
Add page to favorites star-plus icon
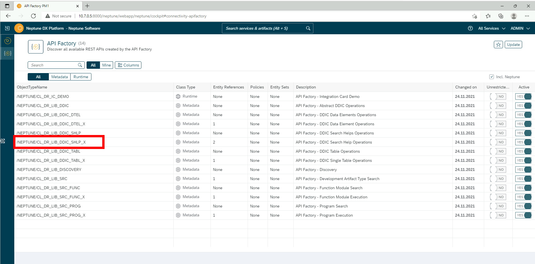pos(474,16)
